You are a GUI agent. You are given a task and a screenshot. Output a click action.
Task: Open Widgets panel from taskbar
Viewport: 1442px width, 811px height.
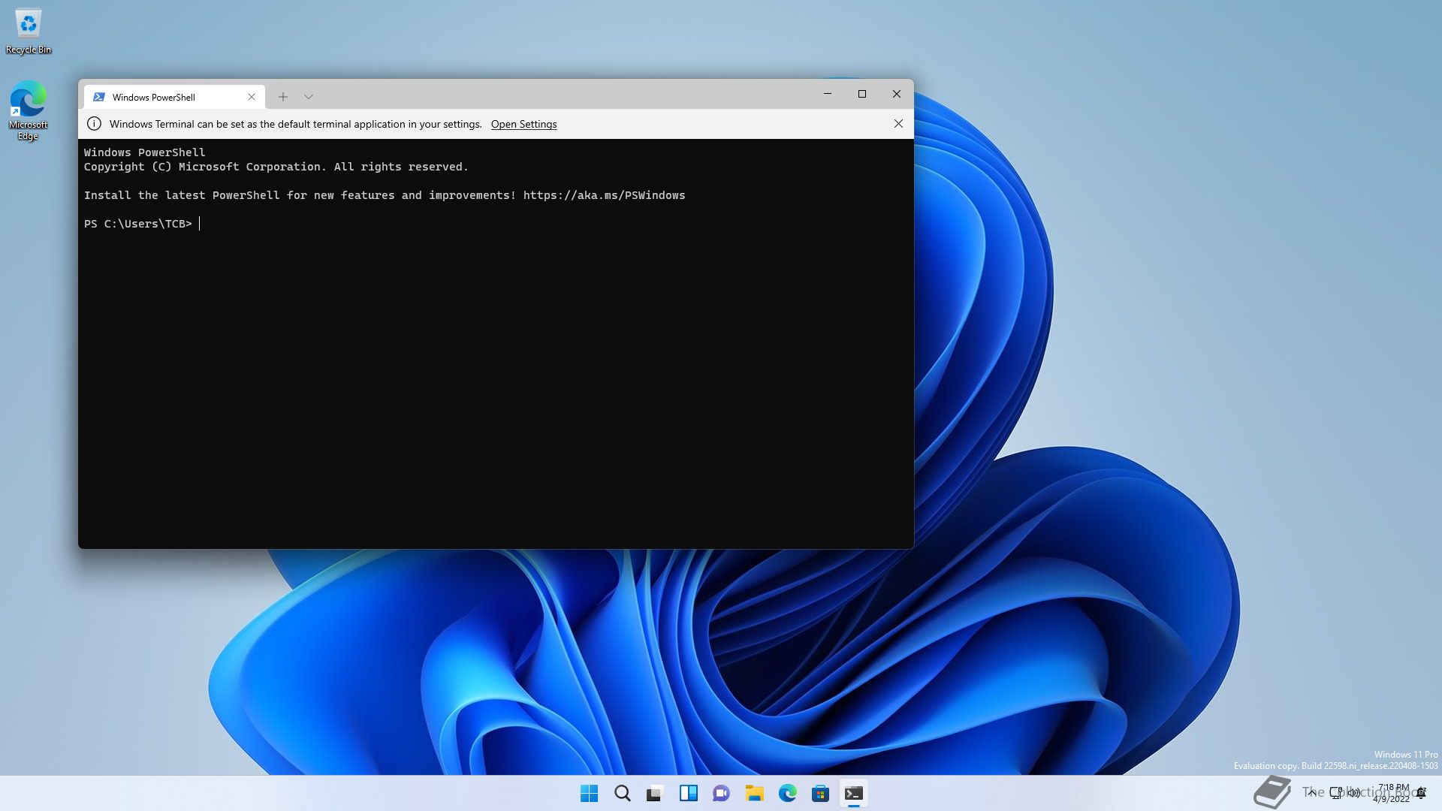tap(689, 793)
